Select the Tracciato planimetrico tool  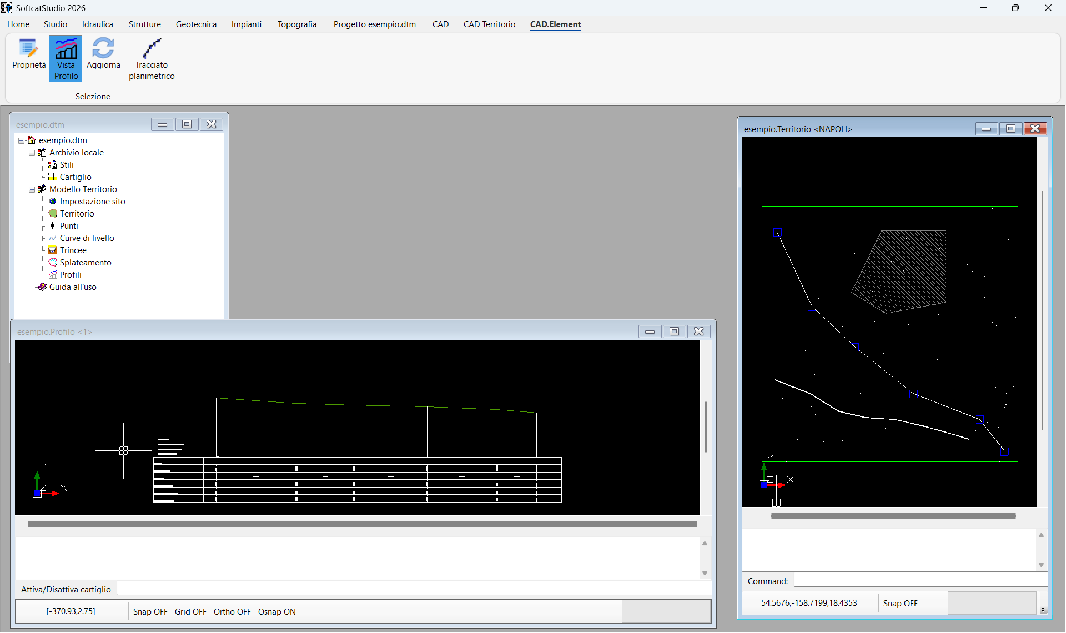(x=152, y=59)
